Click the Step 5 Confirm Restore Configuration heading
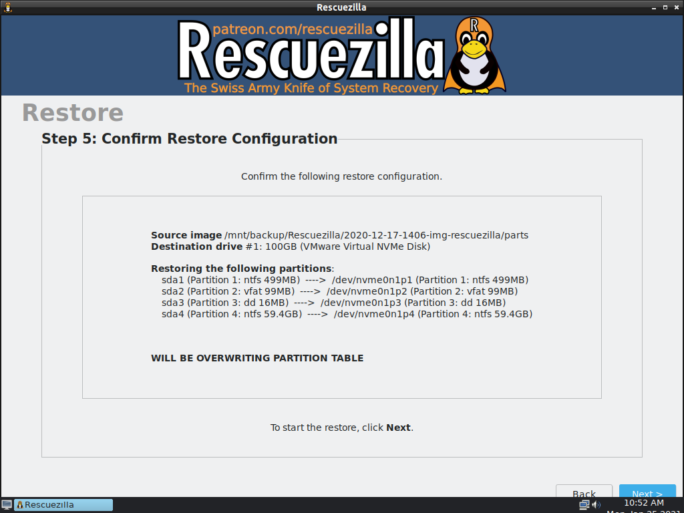The height and width of the screenshot is (513, 684). (x=189, y=138)
